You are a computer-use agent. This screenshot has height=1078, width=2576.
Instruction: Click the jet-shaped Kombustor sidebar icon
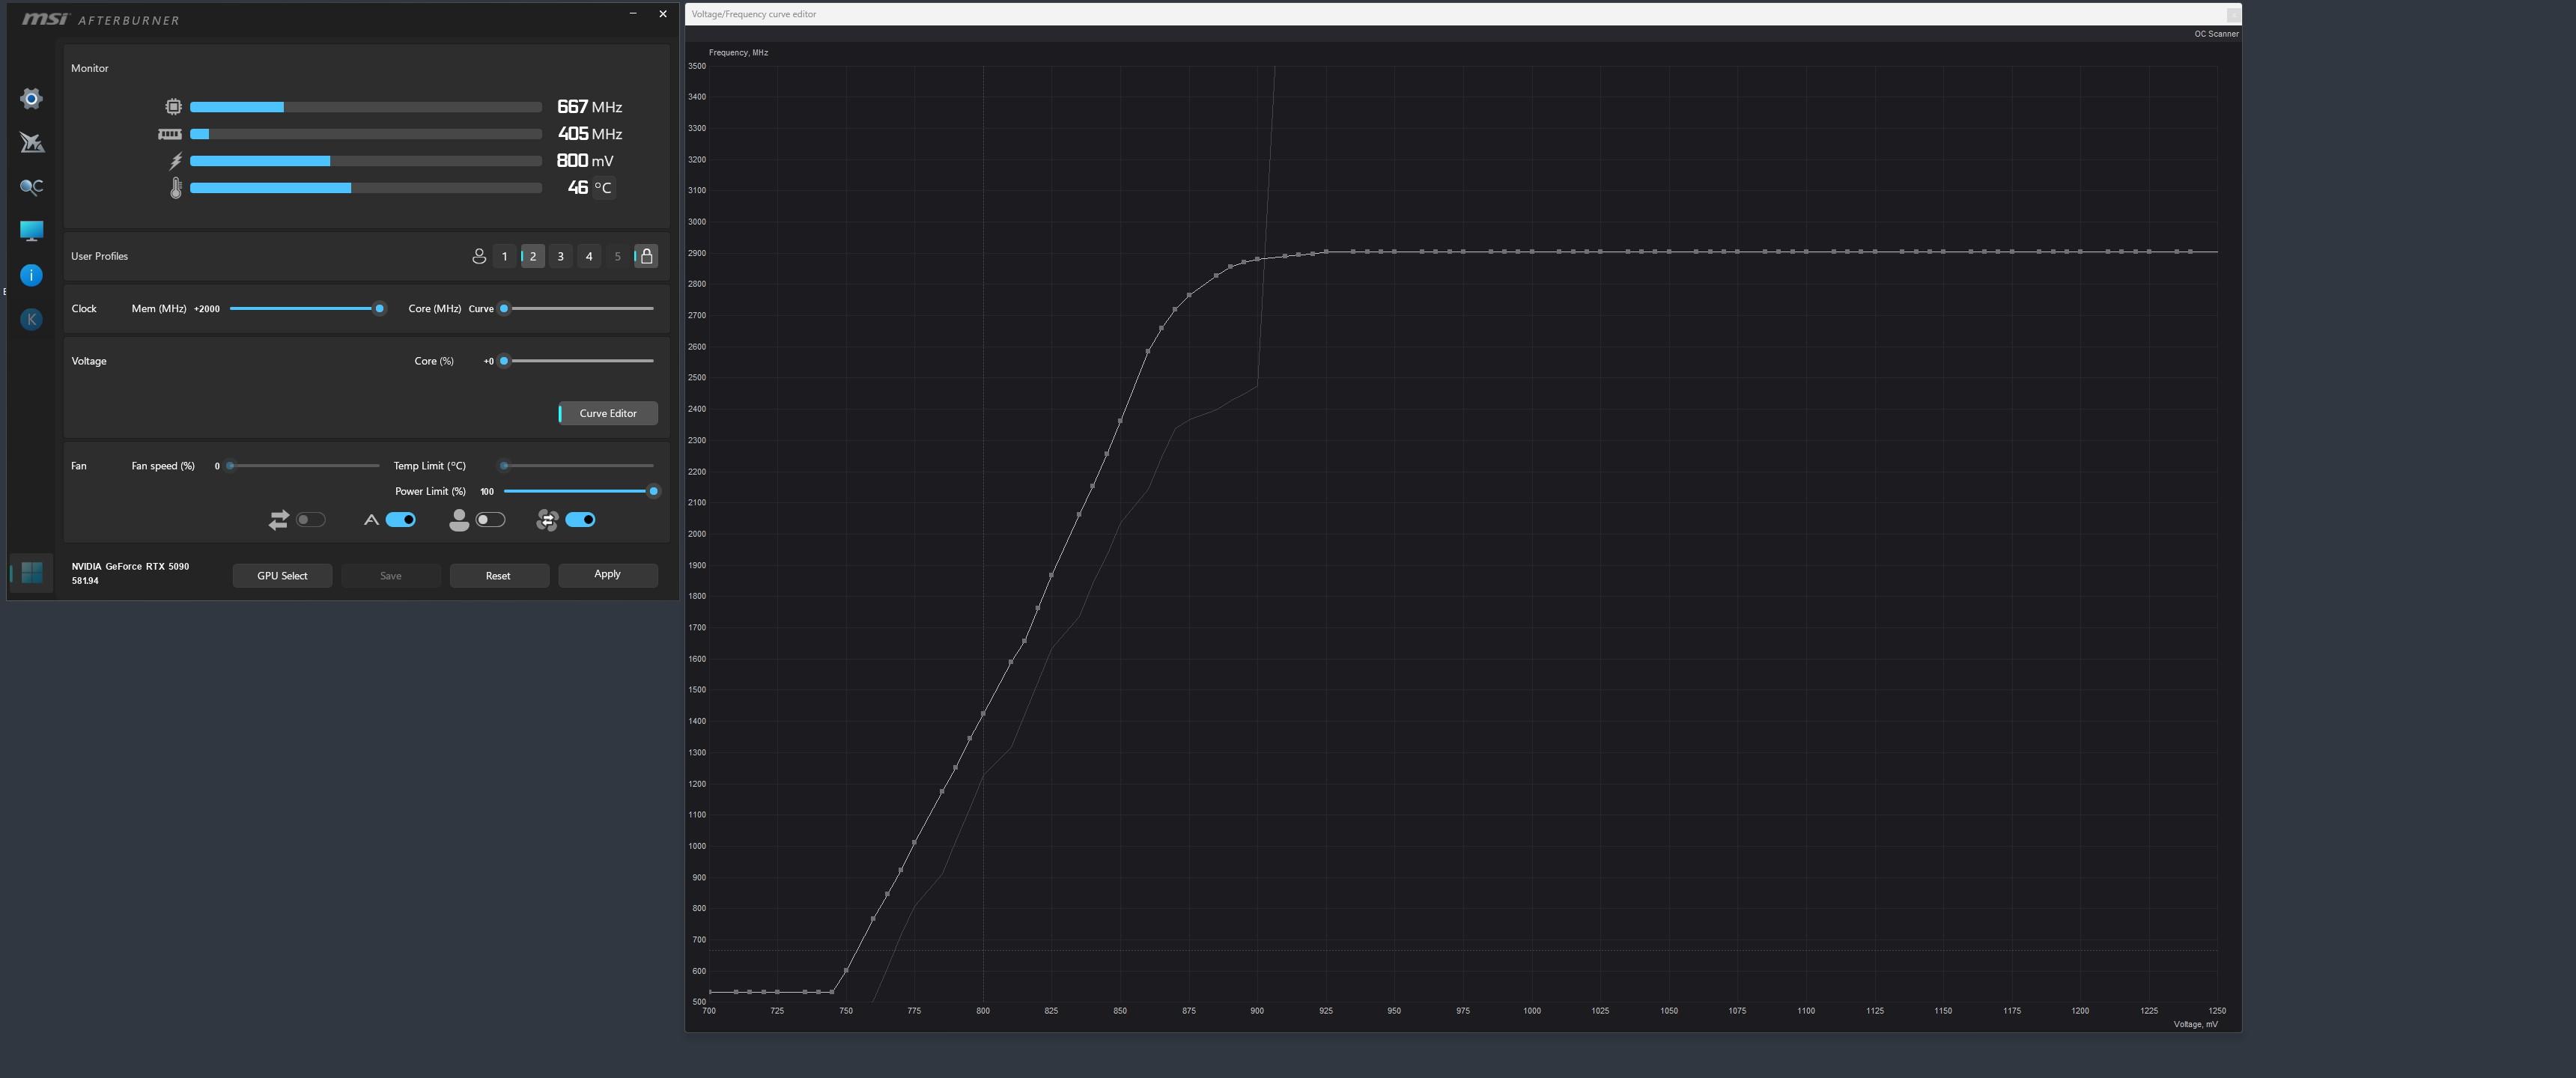(31, 142)
